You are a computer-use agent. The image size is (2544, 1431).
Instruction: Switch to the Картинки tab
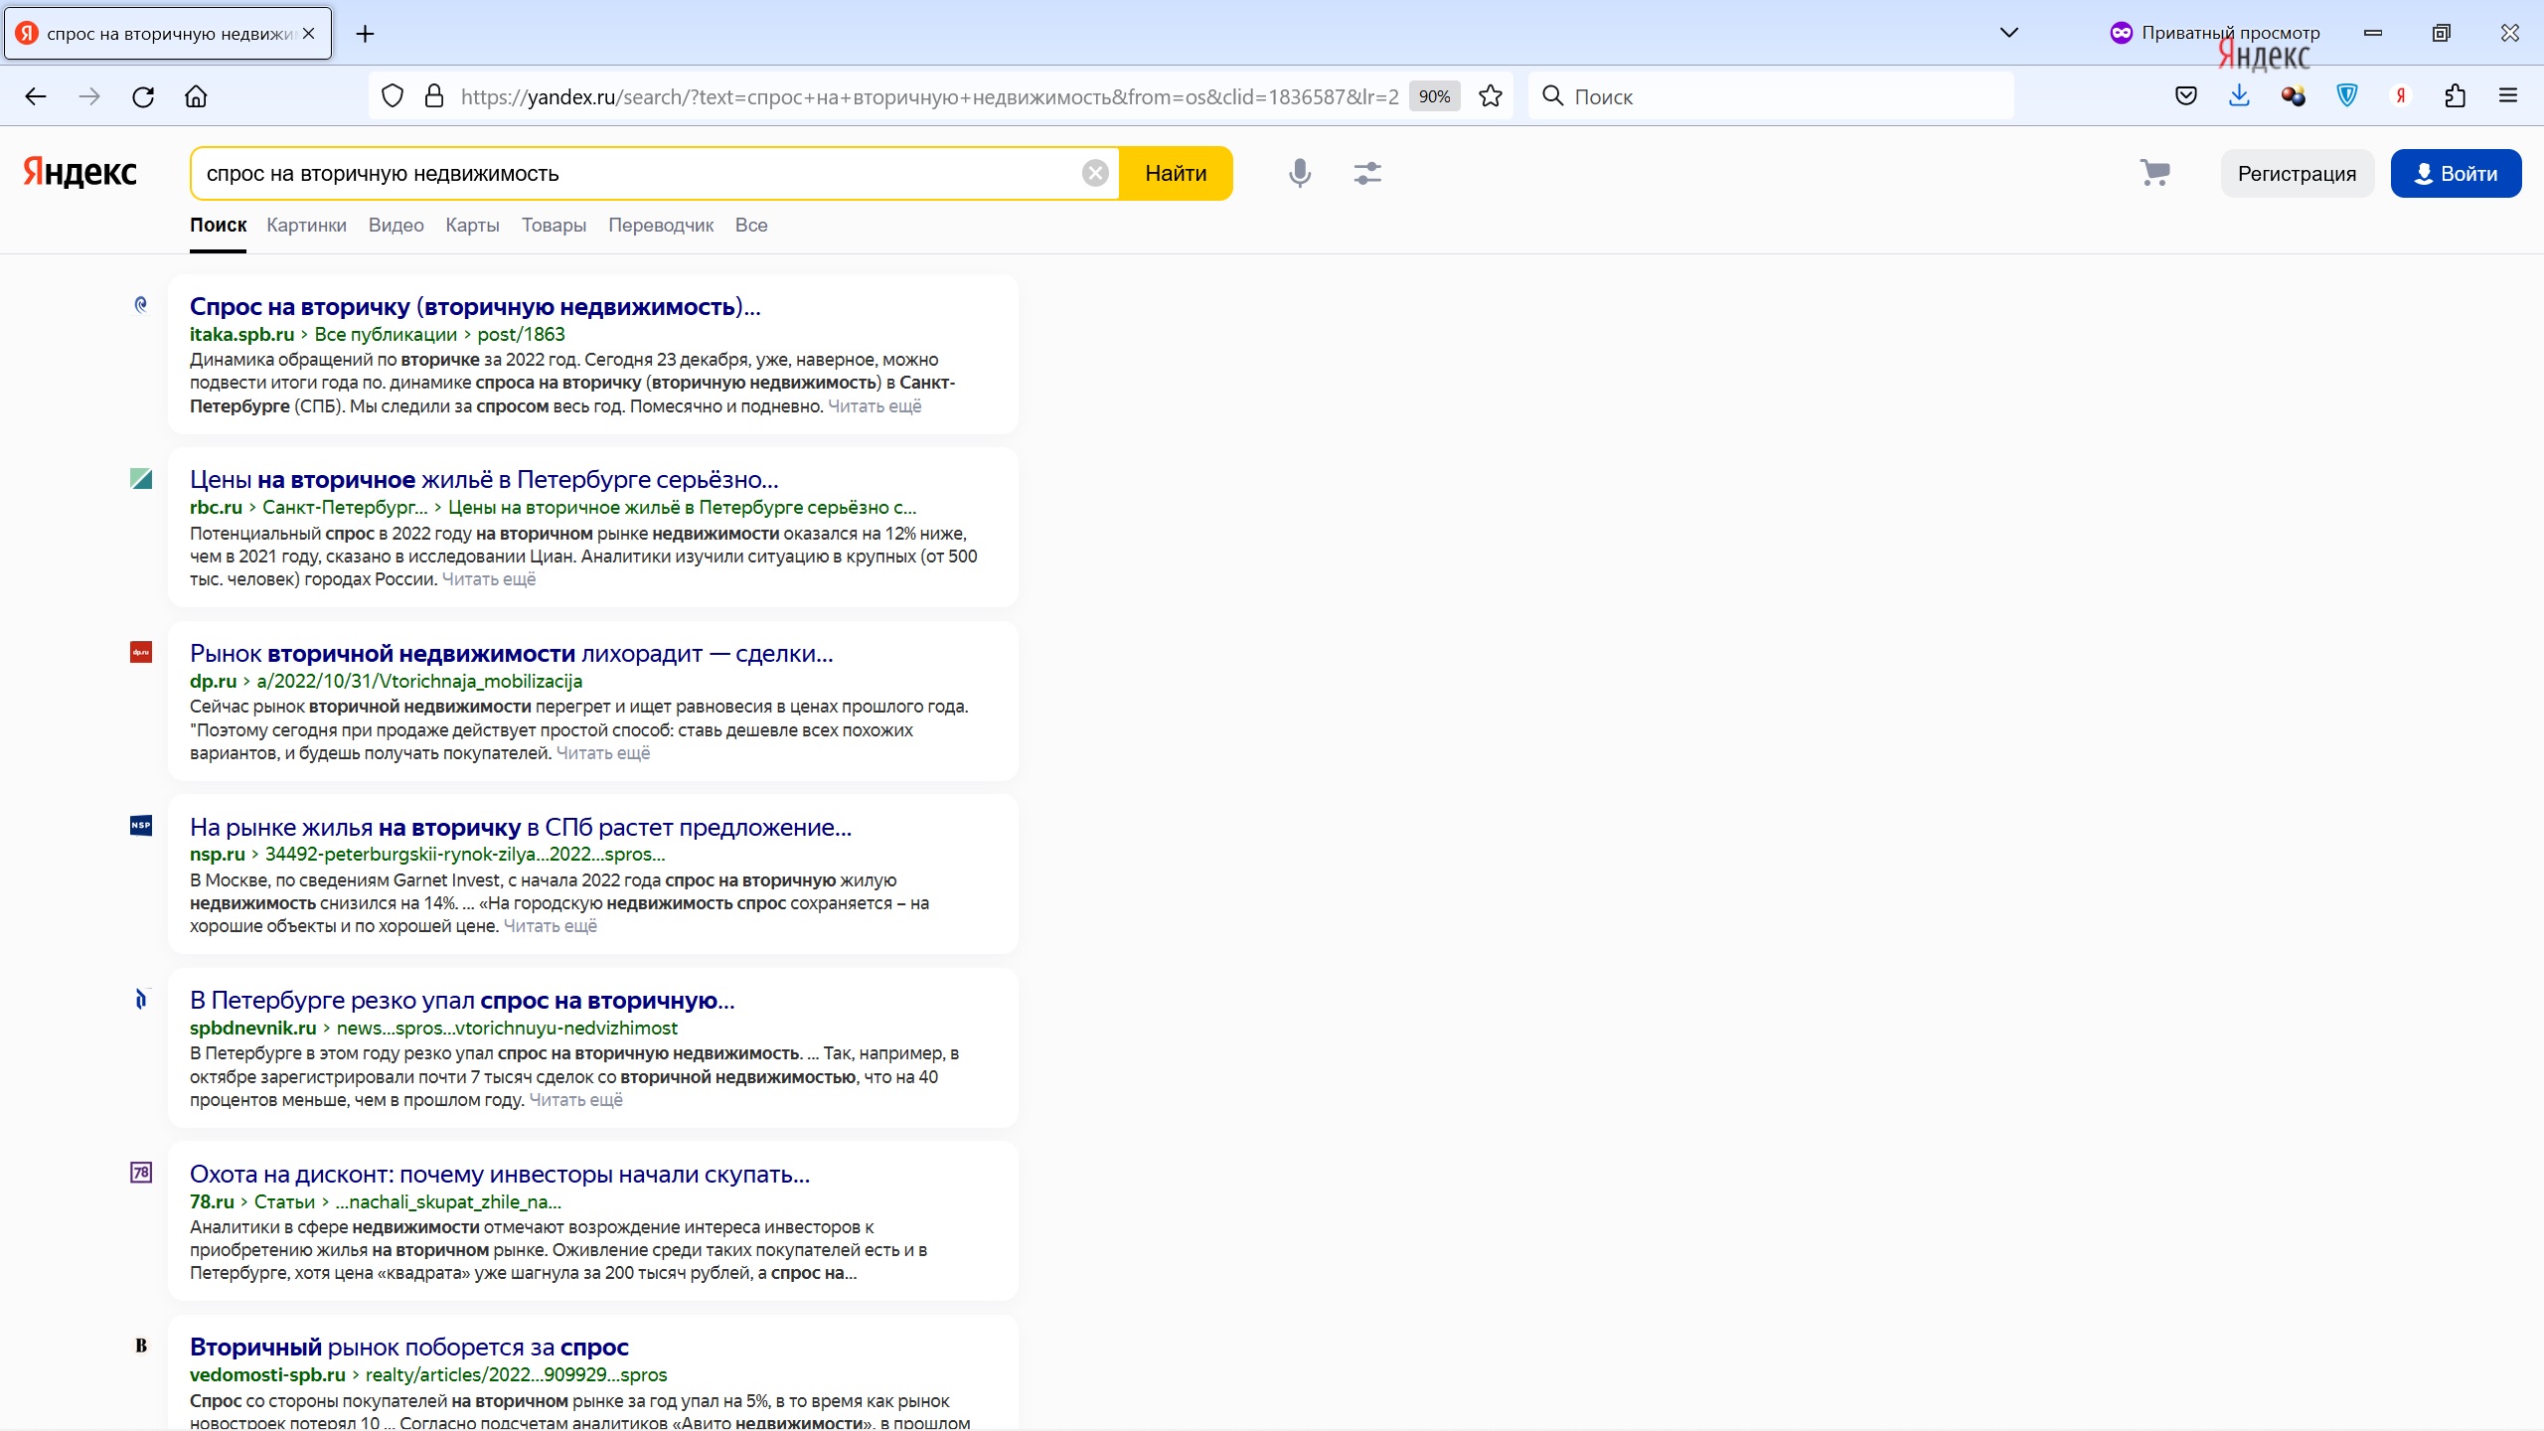coord(306,226)
